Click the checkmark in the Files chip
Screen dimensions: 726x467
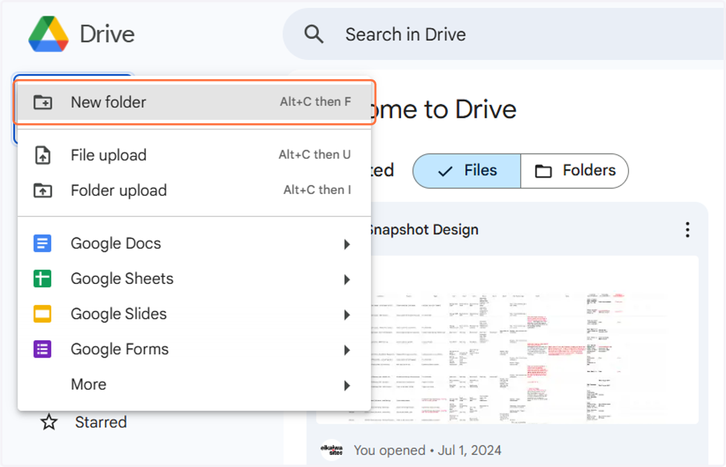445,172
